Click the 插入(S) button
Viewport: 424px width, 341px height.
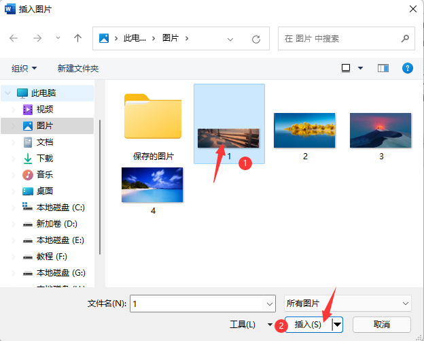coord(308,325)
